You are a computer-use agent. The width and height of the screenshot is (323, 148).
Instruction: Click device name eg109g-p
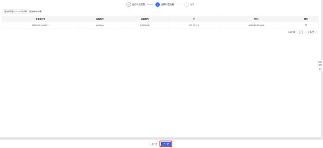100,25
